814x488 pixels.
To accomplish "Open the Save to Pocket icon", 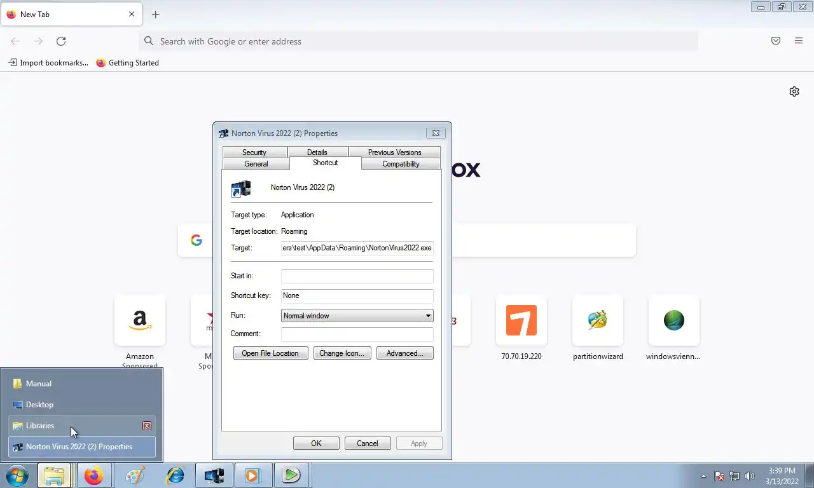I will (776, 41).
